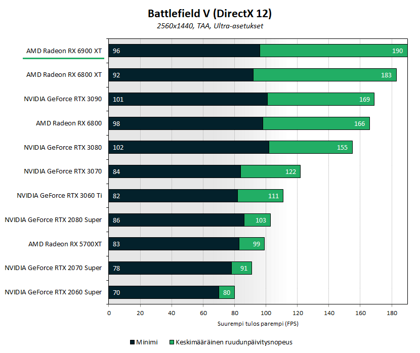This screenshot has height=353, width=420.
Task: Select the average value "91" for RTX 2070 Super
Action: pyautogui.click(x=244, y=269)
